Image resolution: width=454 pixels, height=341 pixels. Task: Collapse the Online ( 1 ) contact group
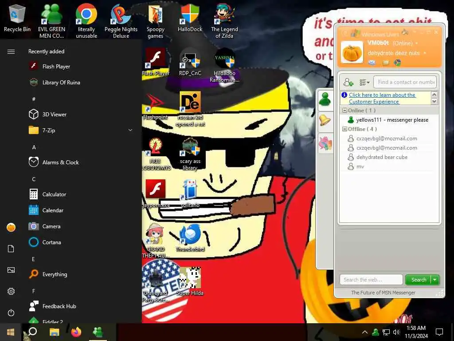pyautogui.click(x=344, y=111)
